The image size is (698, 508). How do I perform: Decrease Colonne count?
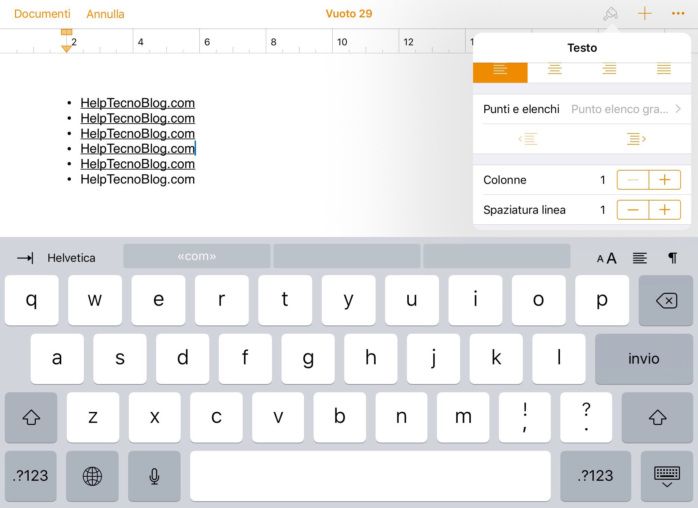(x=633, y=180)
